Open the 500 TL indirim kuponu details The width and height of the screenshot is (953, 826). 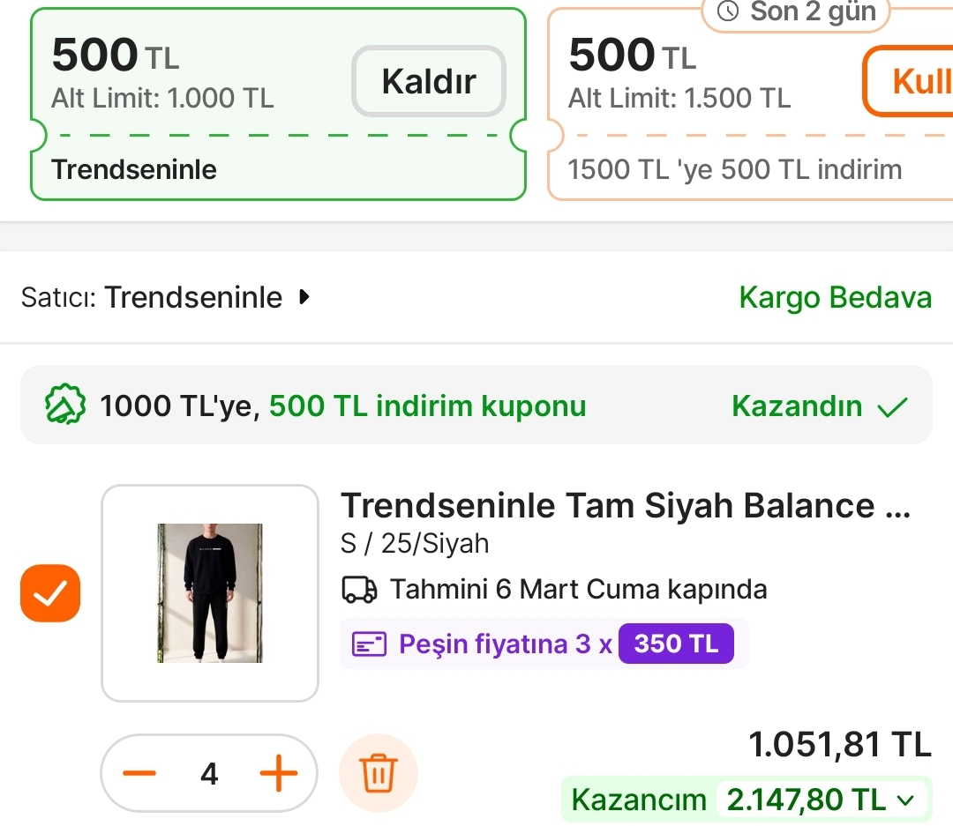427,406
